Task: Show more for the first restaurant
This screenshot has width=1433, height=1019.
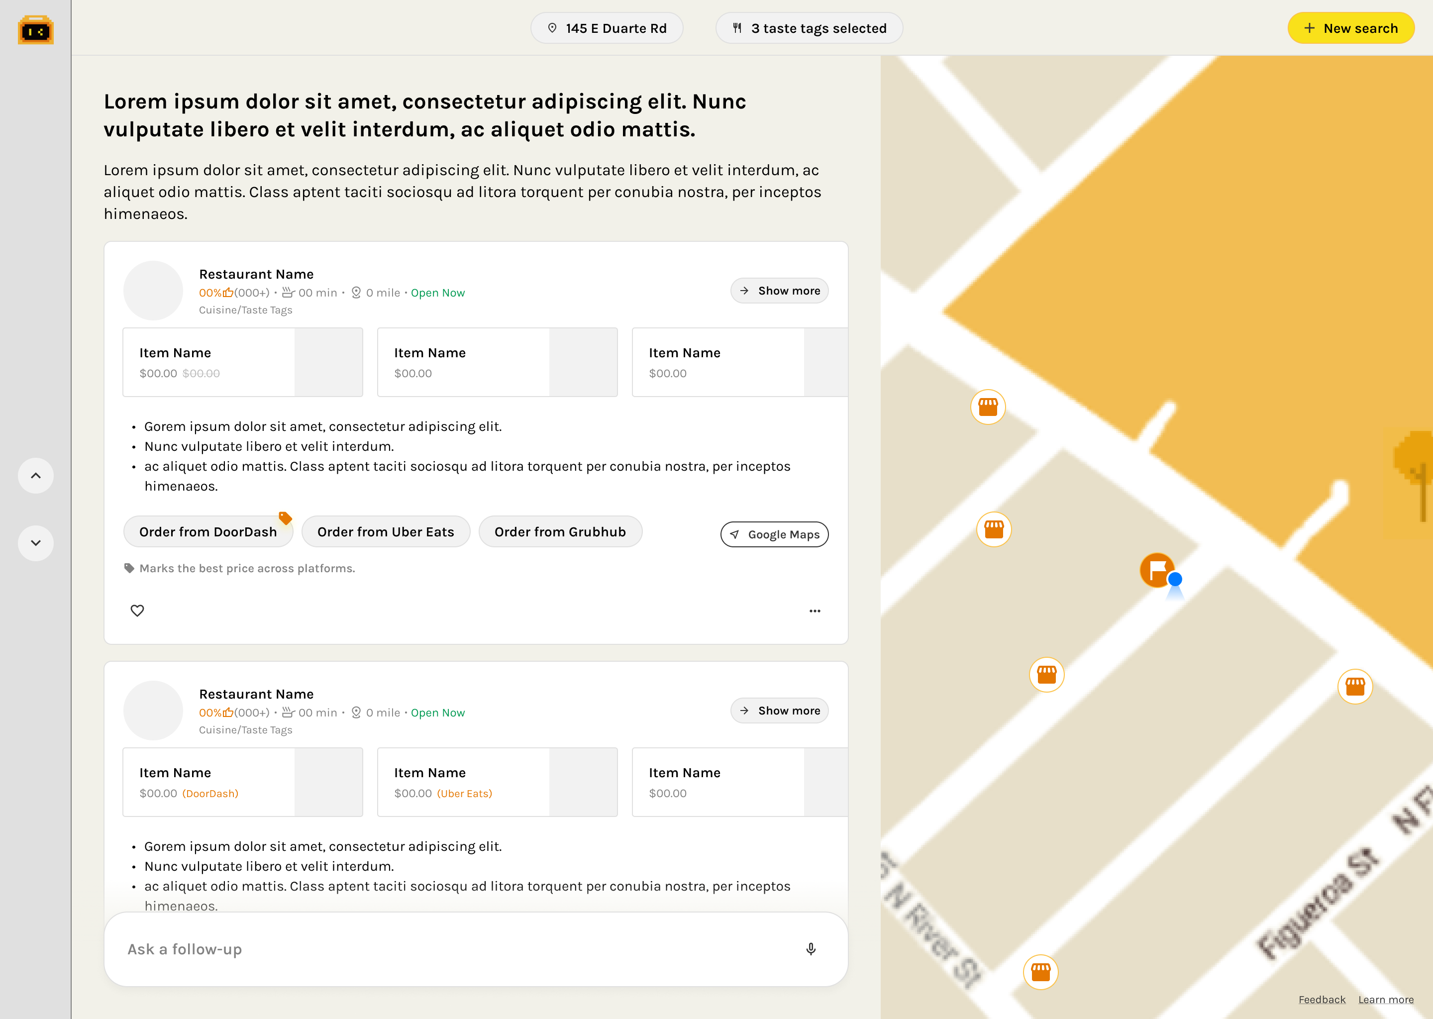Action: coord(779,291)
